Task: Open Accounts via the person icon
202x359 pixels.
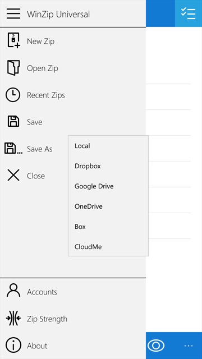Action: coord(13,291)
